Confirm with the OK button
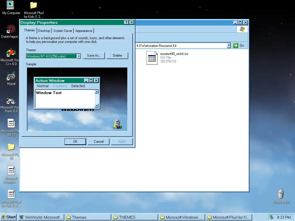295x221 pixels. [x=75, y=142]
